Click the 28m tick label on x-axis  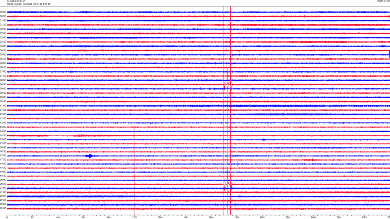click(x=364, y=217)
